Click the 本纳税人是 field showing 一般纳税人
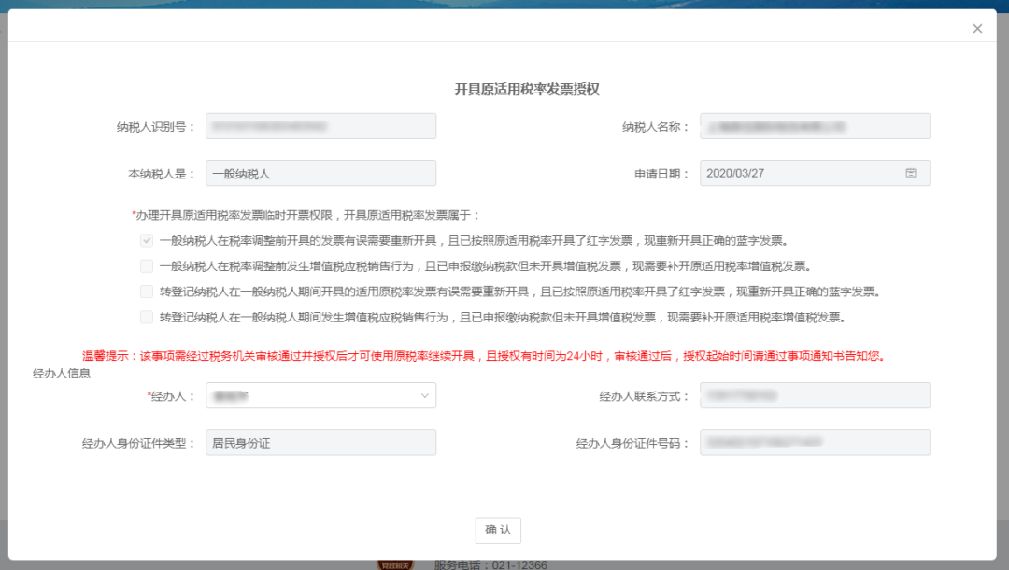Image resolution: width=1009 pixels, height=570 pixels. tap(321, 173)
